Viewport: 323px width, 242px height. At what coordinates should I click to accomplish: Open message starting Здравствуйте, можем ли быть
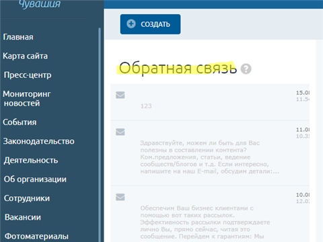pos(210,153)
